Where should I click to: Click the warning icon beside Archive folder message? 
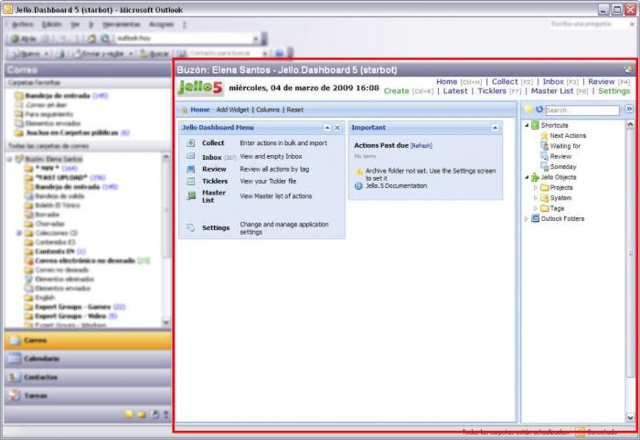click(359, 172)
